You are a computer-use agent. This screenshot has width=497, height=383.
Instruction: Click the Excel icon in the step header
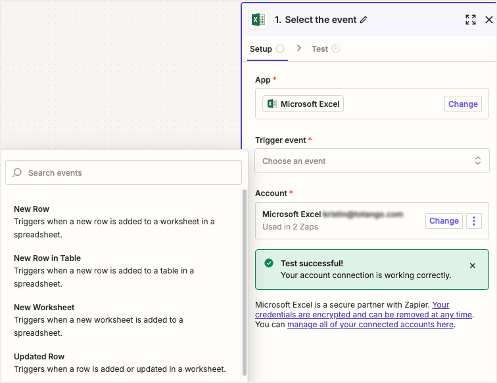coord(258,20)
